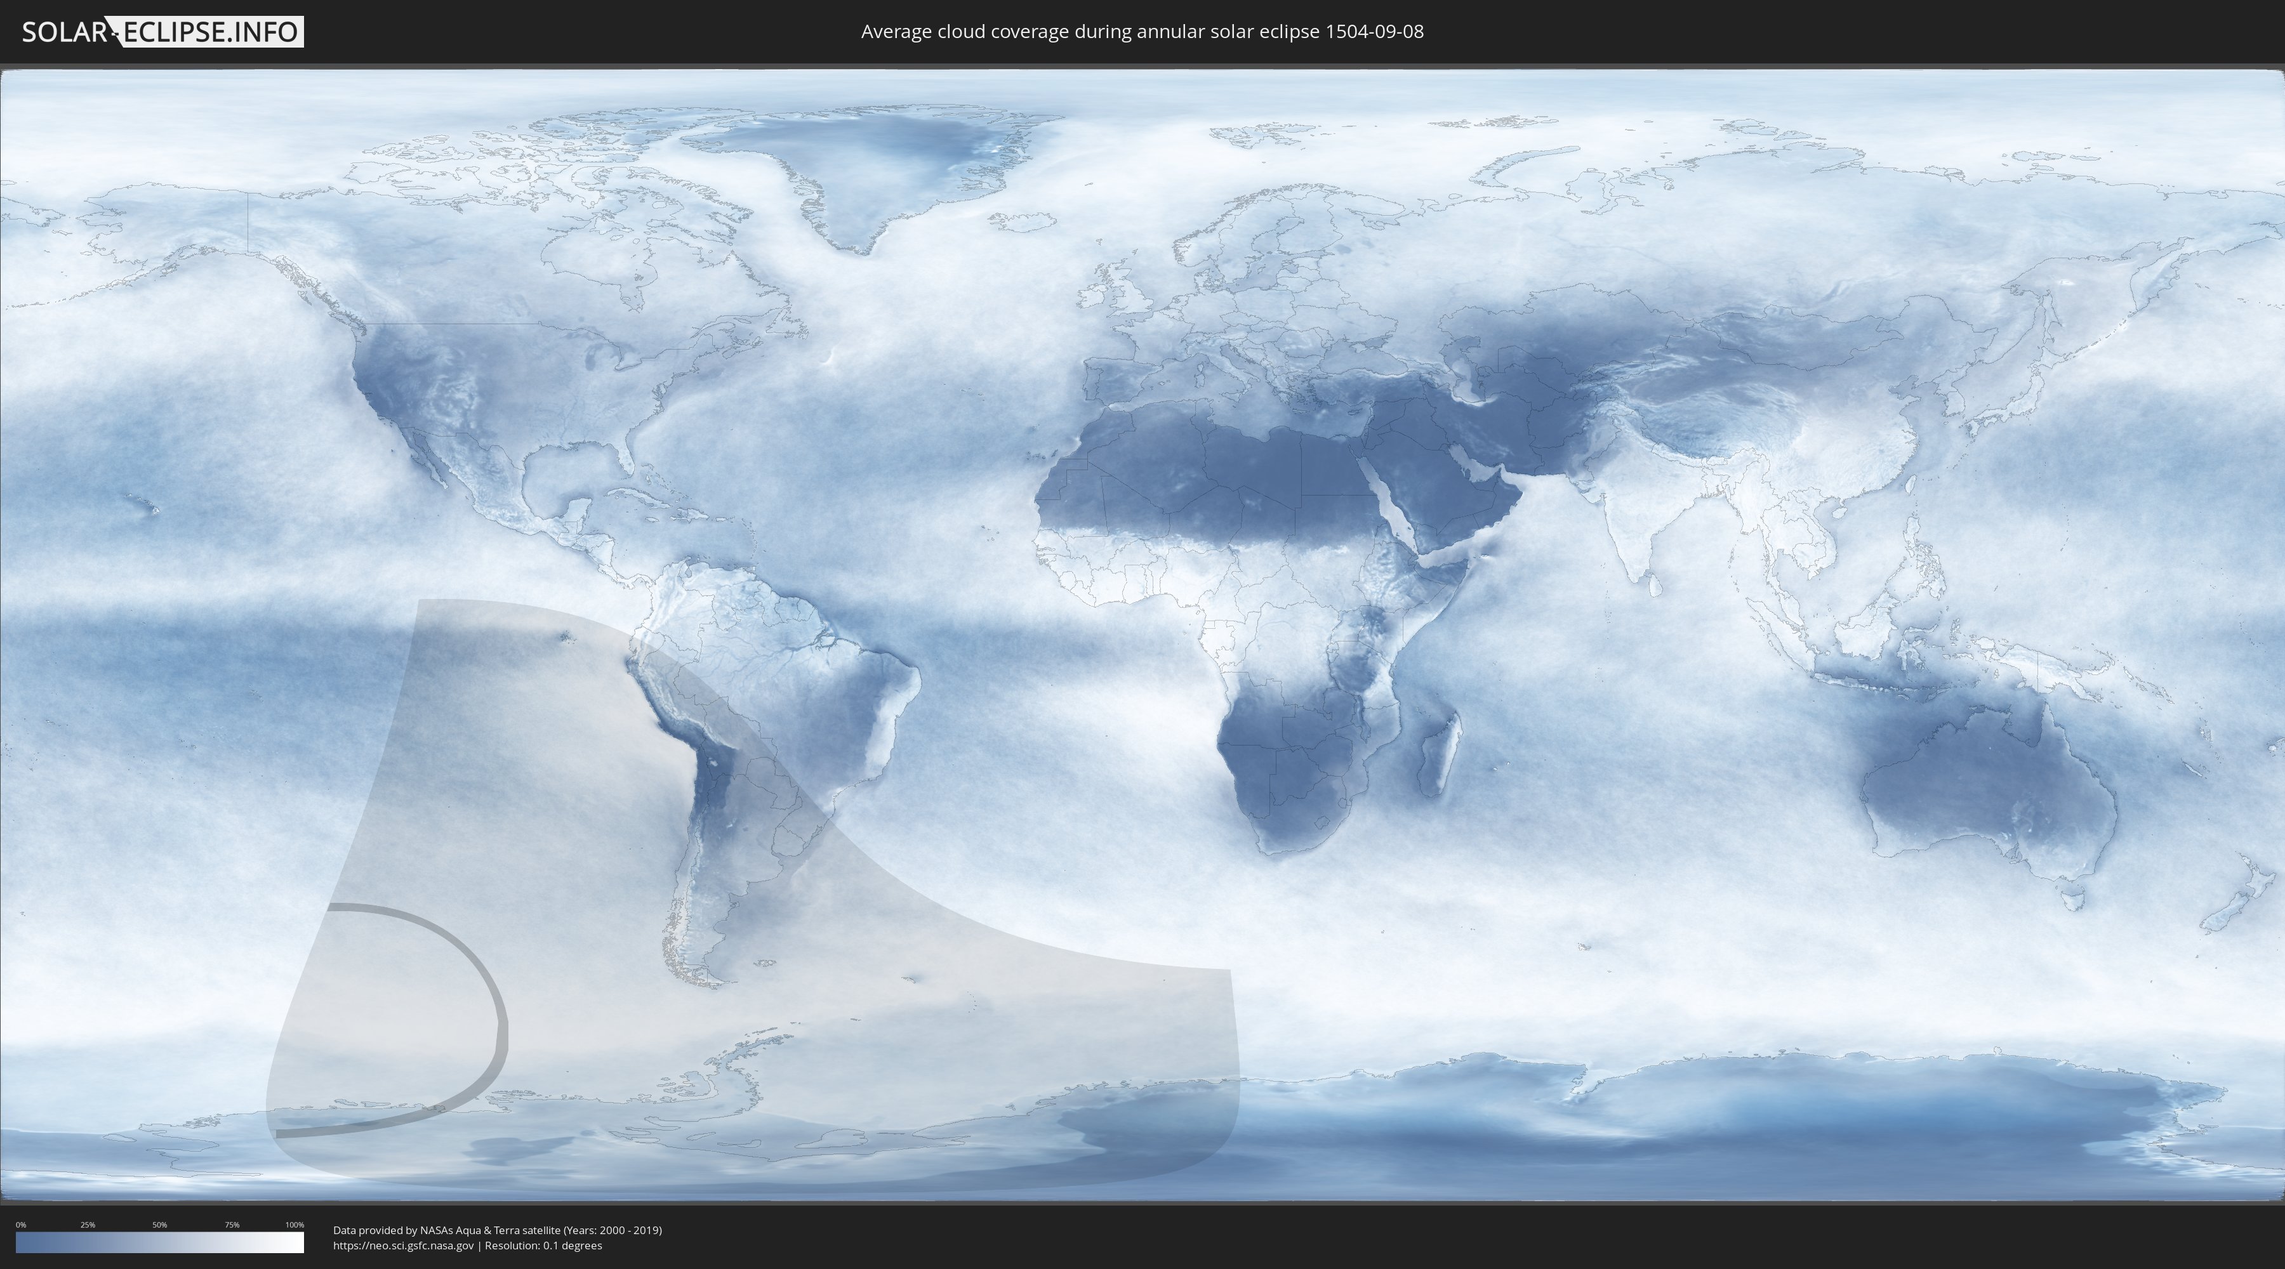Viewport: 2285px width, 1269px height.
Task: Click the SOLAR-ECLIPSE.INFO logo
Action: point(162,32)
